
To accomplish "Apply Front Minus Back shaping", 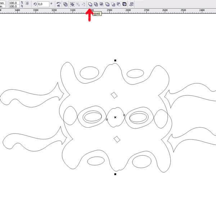I will pyautogui.click(x=113, y=4).
